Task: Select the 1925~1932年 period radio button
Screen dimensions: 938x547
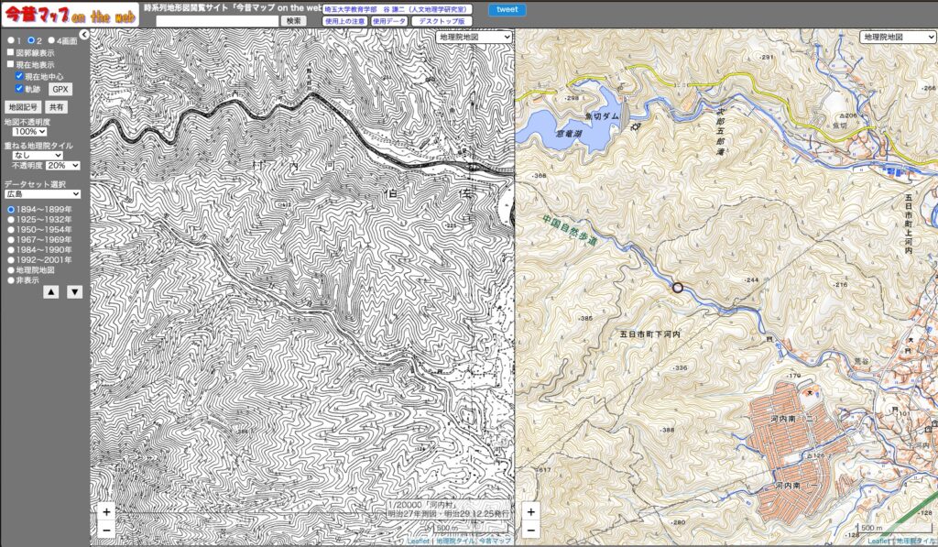Action: (x=11, y=220)
